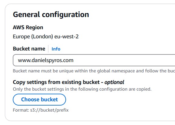Image resolution: width=175 pixels, height=125 pixels.
Task: Click the www.danielspyros.com text in the field
Action: click(46, 60)
